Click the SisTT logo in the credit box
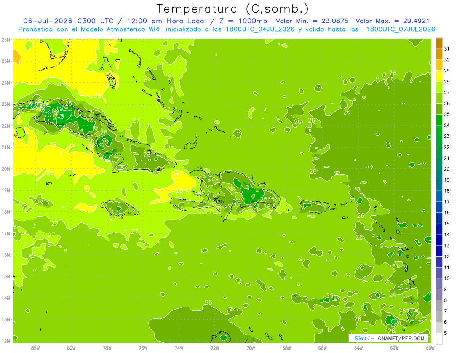The image size is (457, 353). click(x=361, y=338)
